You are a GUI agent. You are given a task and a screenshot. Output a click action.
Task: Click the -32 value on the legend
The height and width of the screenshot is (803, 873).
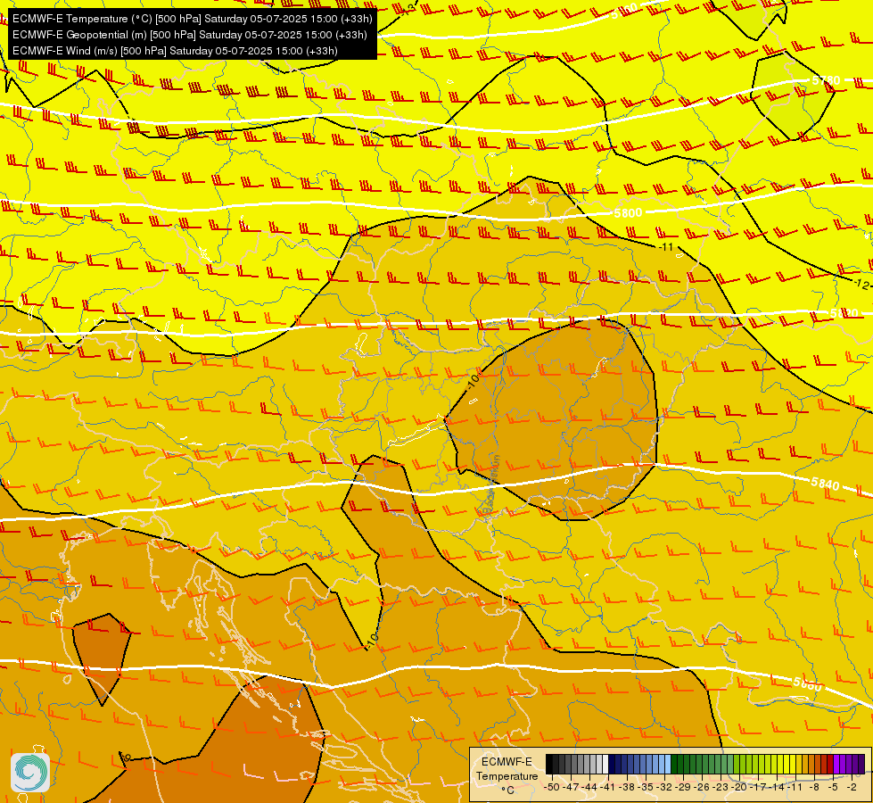pos(663,787)
